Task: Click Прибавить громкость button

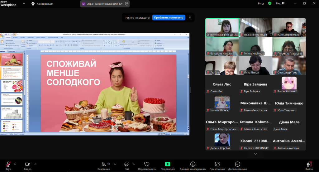Action: (169, 17)
